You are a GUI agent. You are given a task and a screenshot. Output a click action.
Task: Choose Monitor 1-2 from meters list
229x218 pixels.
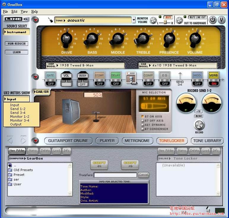point(20,117)
